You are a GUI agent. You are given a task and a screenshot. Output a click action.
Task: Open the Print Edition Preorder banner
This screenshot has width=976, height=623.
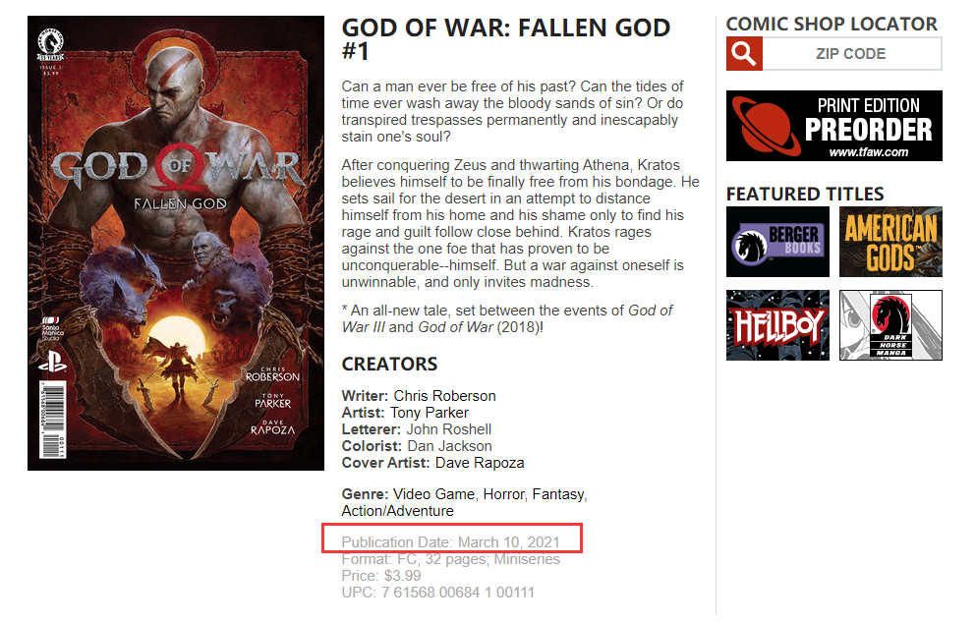tap(834, 126)
